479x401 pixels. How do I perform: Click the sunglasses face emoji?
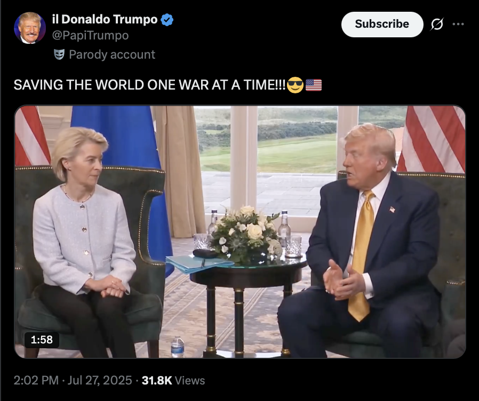click(295, 85)
